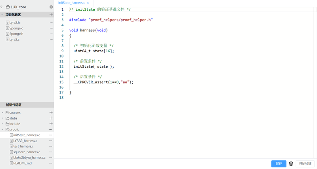Expand the sources folder
317x169 pixels.
(x=2, y=112)
